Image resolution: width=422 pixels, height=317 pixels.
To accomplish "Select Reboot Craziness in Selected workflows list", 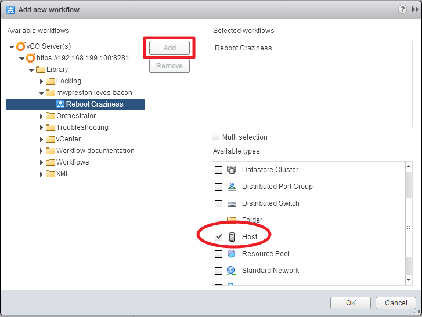I will point(243,48).
